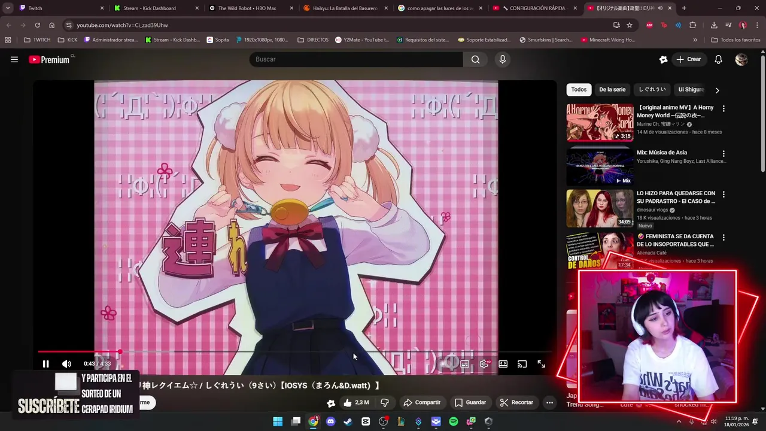The width and height of the screenshot is (766, 431).
Task: Install app icon in address bar
Action: click(x=616, y=25)
